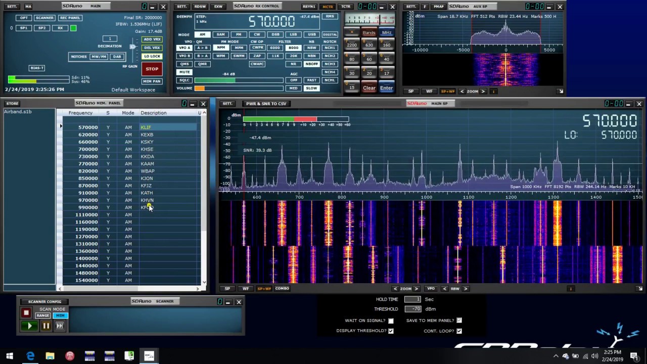Open the Windows Start menu
The image size is (647, 364).
(x=10, y=356)
